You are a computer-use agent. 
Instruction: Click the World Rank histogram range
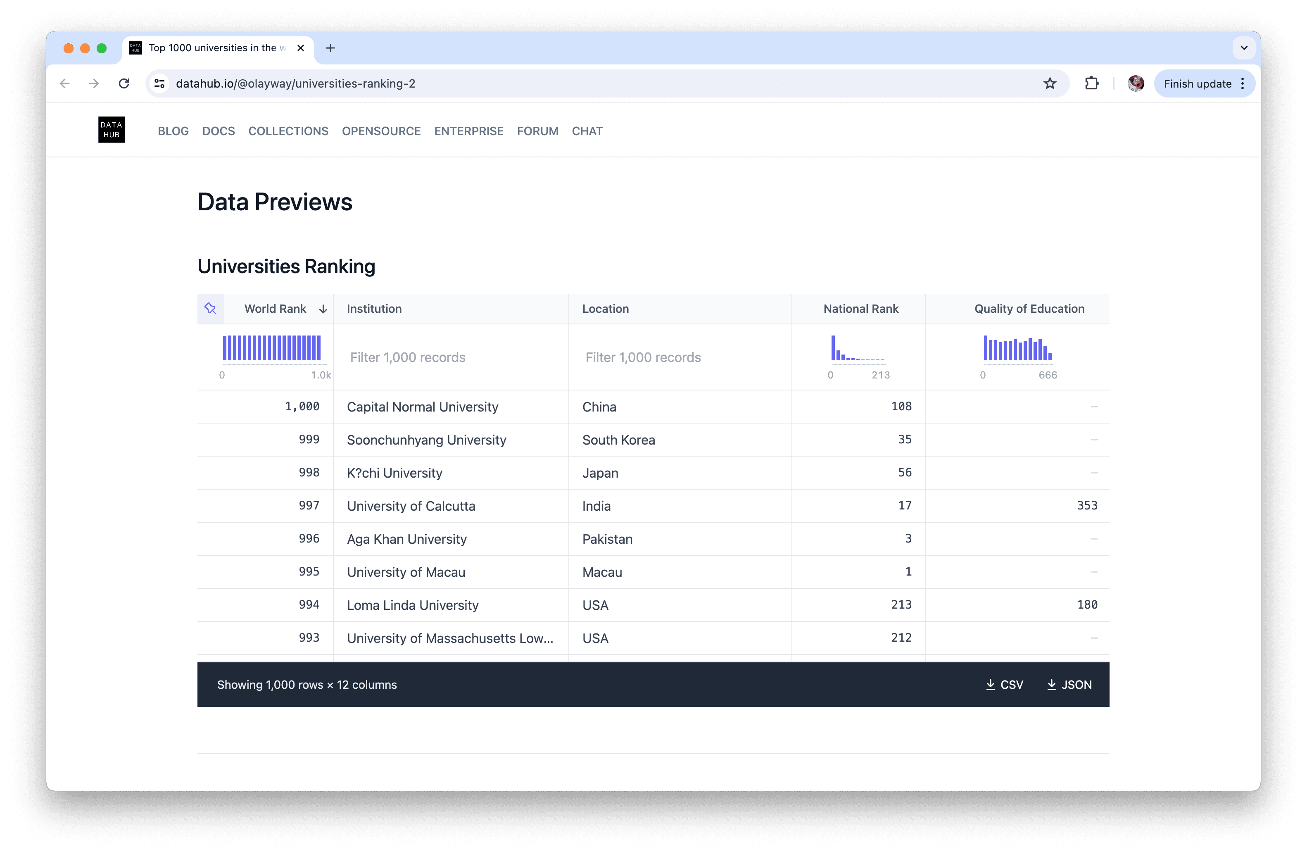[272, 348]
